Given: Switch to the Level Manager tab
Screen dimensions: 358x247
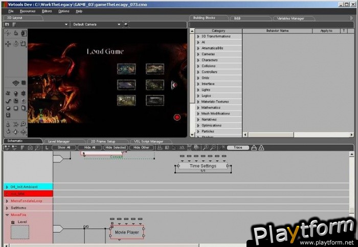Looking at the screenshot, I should (59, 141).
